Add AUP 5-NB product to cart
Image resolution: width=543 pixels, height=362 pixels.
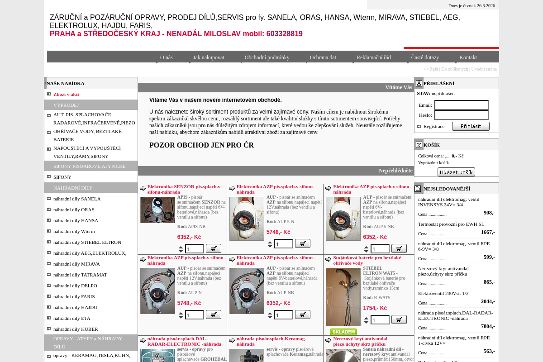(x=399, y=248)
